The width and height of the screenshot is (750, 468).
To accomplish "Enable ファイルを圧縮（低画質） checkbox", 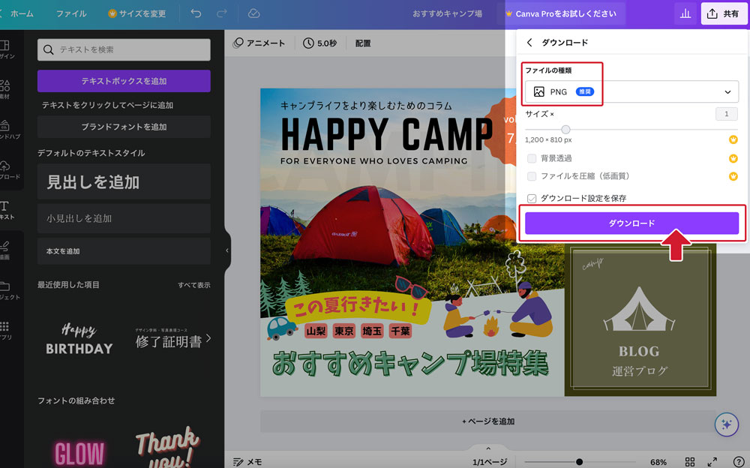I will click(532, 176).
